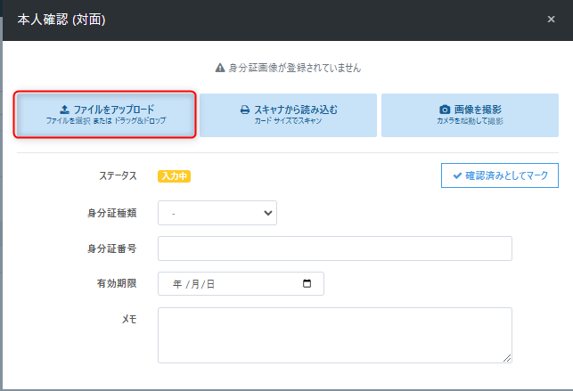
Task: Open the 身分証種類 dropdown
Action: [217, 213]
